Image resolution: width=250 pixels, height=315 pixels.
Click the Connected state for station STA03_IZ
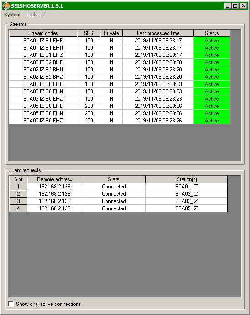pyautogui.click(x=114, y=201)
